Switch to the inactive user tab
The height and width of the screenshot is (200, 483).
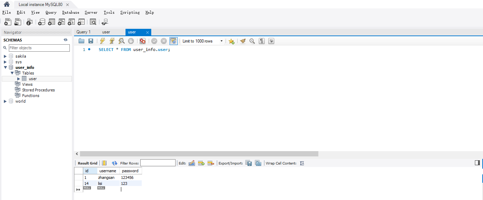(106, 32)
